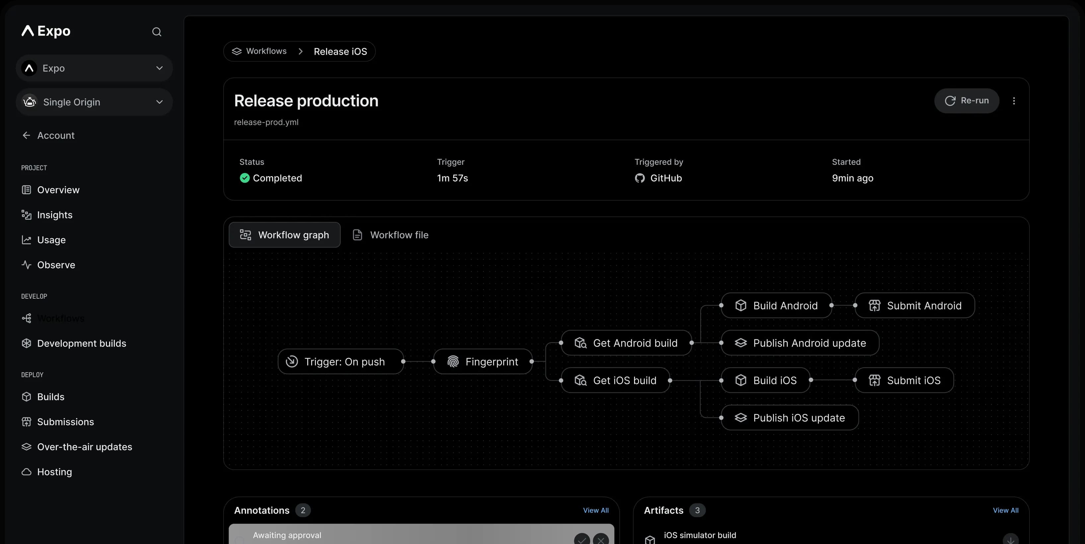Open the search icon in the sidebar

pyautogui.click(x=157, y=31)
